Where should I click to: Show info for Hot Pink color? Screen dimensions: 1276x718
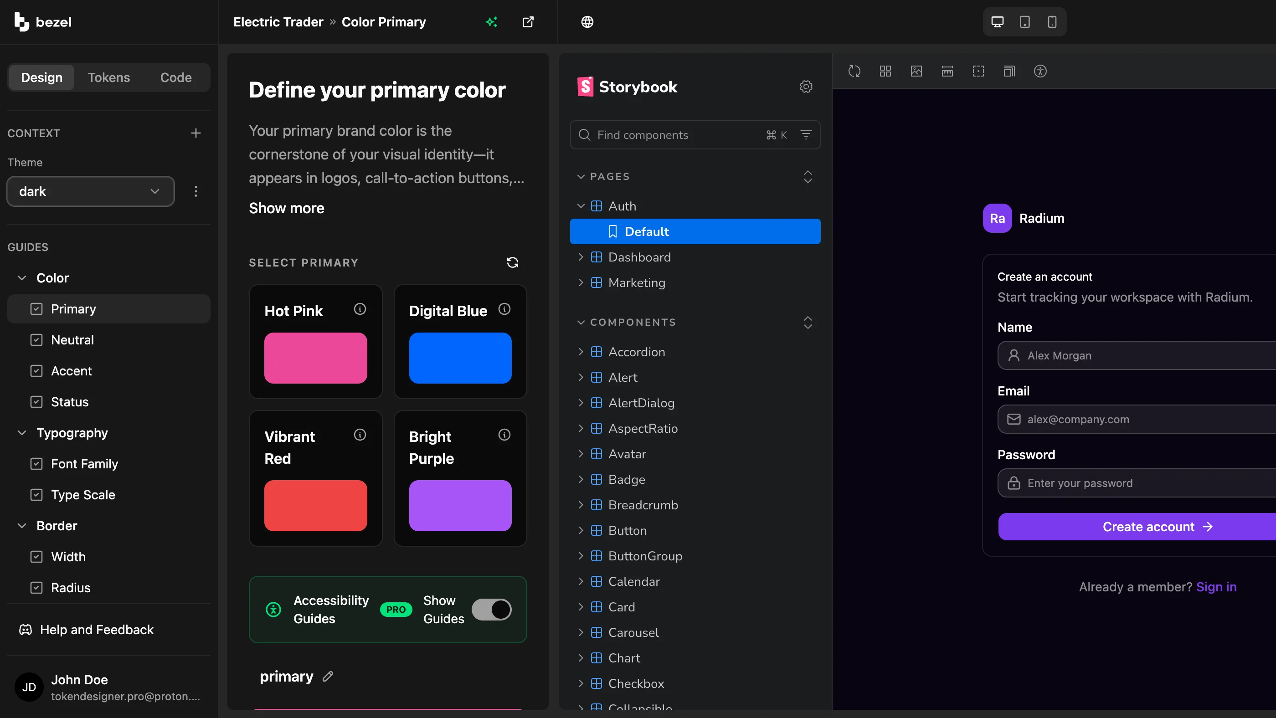pos(360,309)
